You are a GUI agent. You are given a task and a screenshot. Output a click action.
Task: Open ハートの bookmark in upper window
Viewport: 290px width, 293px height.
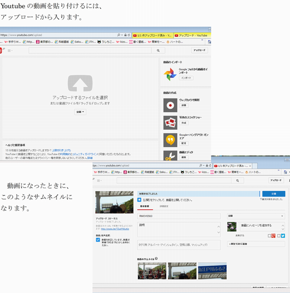(174, 42)
